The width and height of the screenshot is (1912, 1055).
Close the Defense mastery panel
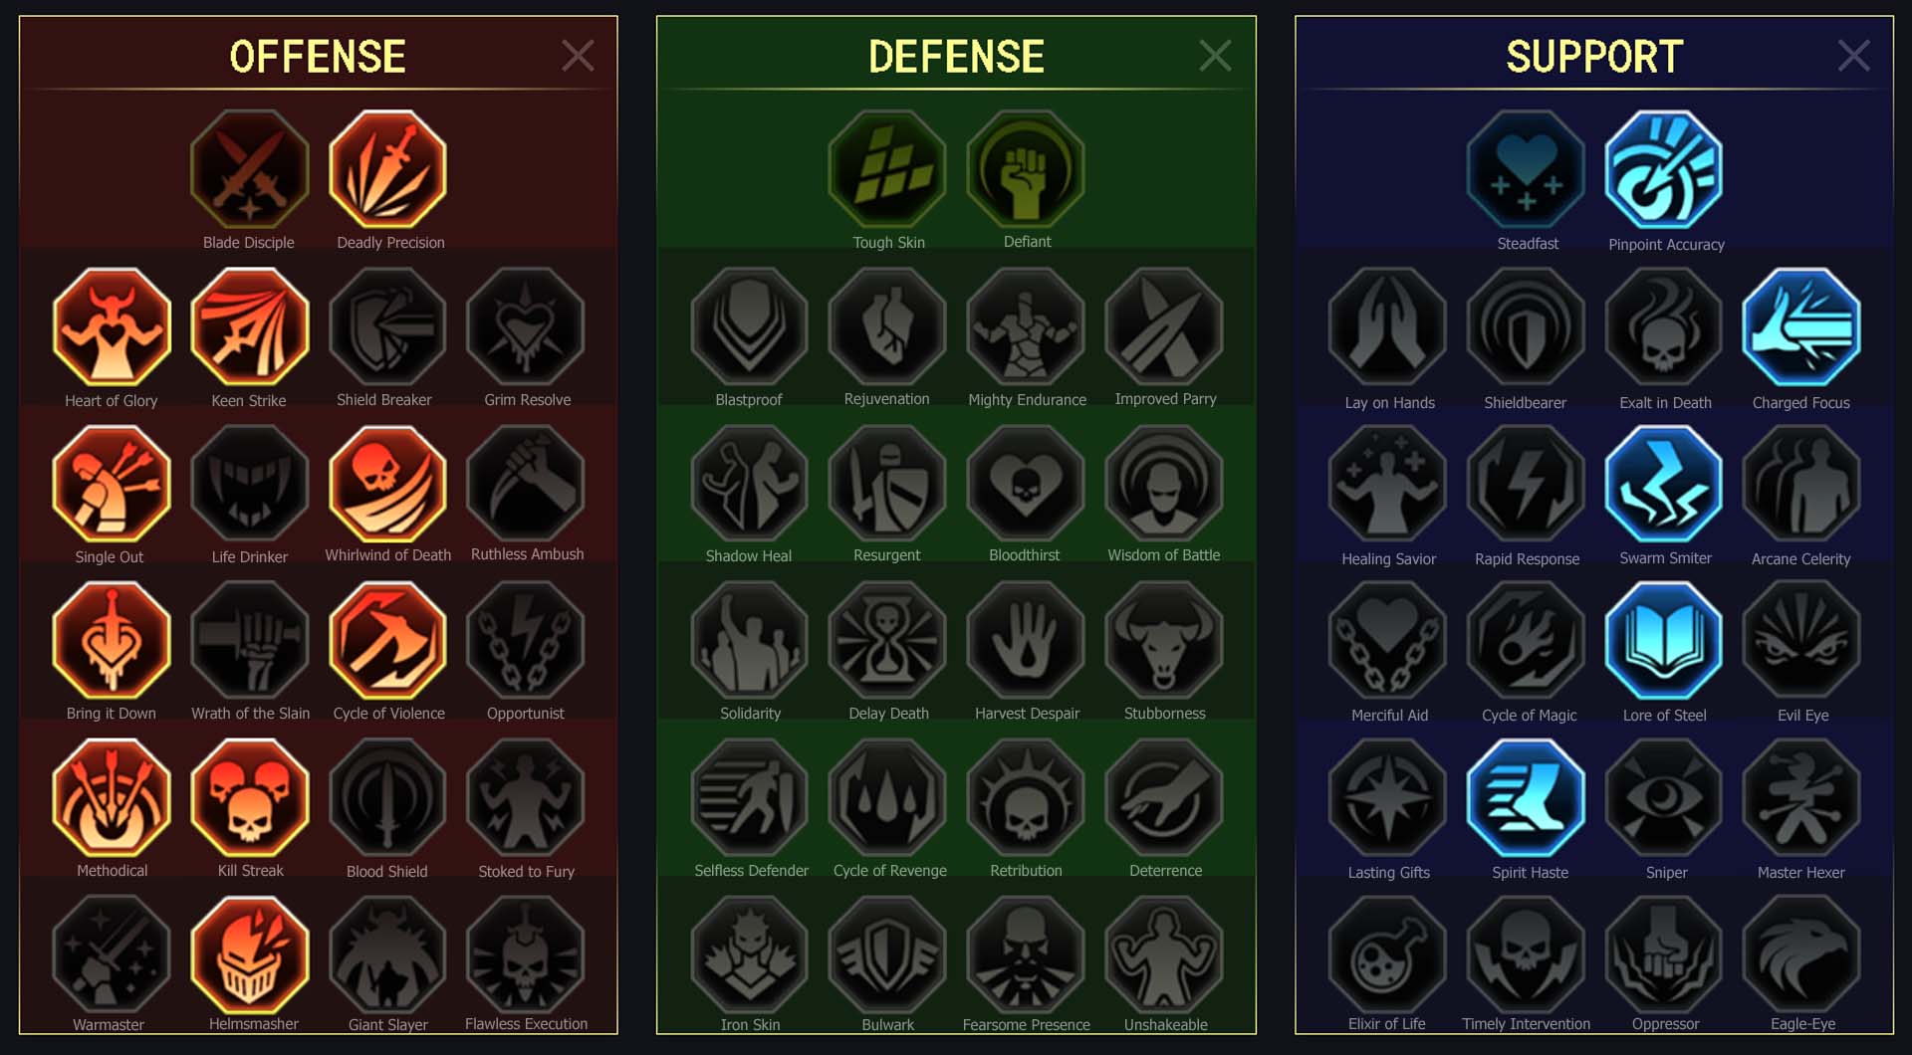tap(1215, 56)
